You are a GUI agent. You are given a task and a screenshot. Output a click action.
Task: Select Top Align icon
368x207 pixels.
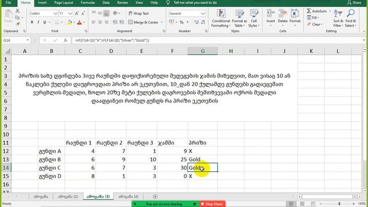pos(94,13)
